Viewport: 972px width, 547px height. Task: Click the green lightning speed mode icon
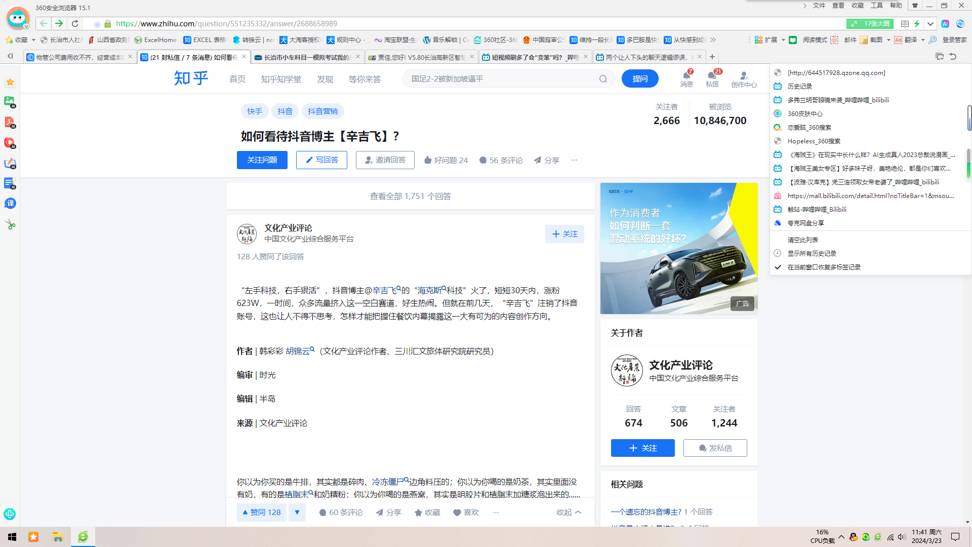tap(917, 24)
